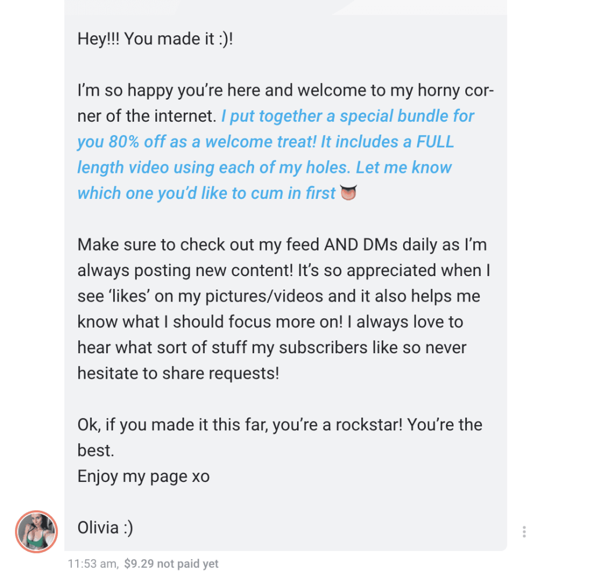Click the "hear what sort of stuff" line
This screenshot has width=594, height=580.
(186, 347)
